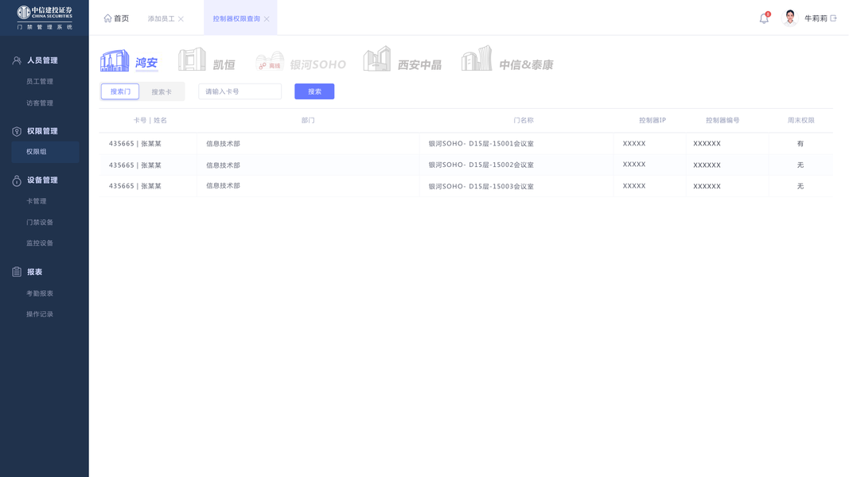Open 监控设备 in sidebar
The width and height of the screenshot is (849, 477).
click(x=40, y=243)
